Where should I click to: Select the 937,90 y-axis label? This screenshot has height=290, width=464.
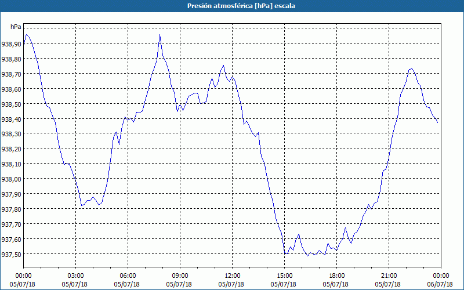coord(11,194)
